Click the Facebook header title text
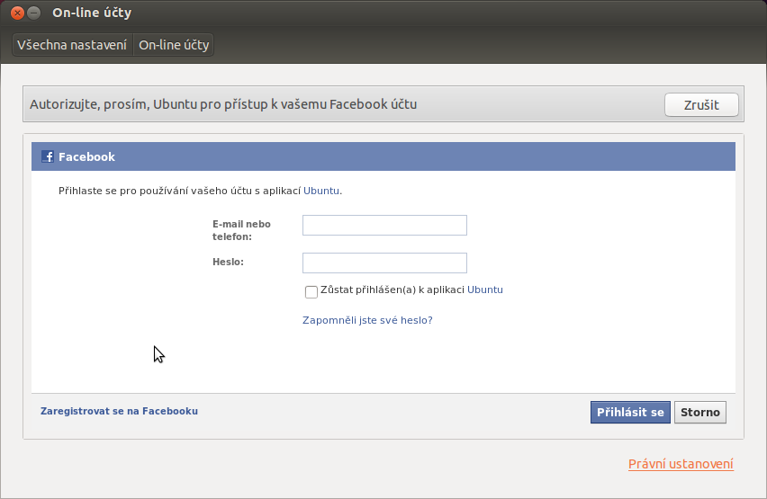Viewport: 767px width, 499px height. pyautogui.click(x=86, y=156)
